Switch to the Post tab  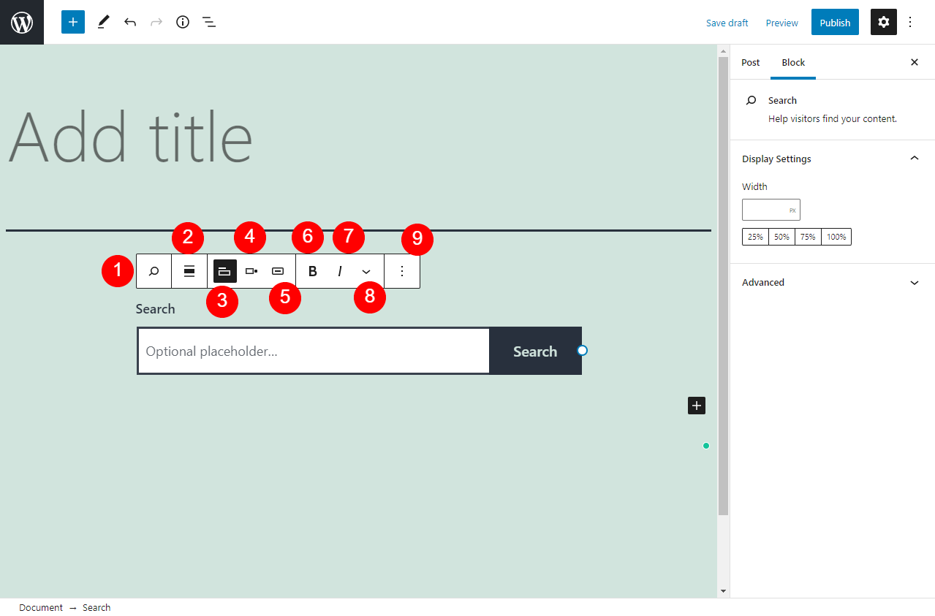click(x=750, y=63)
